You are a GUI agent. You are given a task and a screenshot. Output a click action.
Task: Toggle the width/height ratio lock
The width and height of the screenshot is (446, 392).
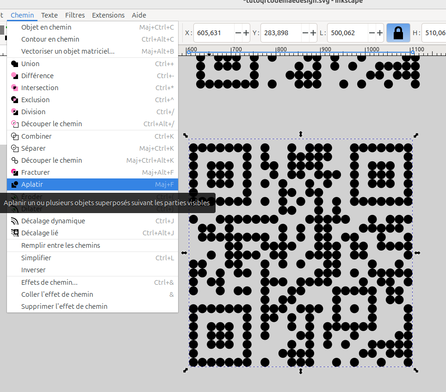tap(398, 33)
